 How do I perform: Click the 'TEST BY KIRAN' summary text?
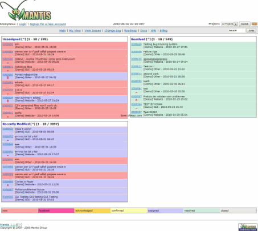coord(153,104)
